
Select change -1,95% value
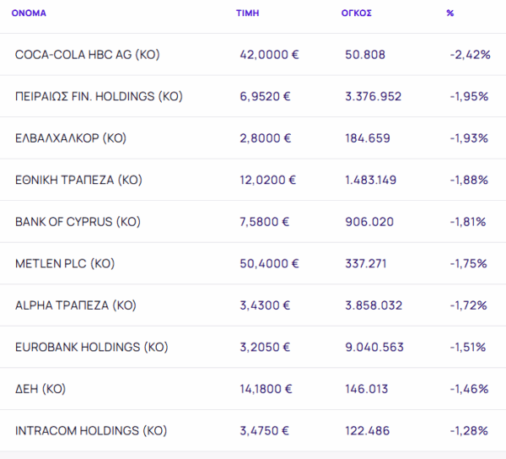pyautogui.click(x=469, y=96)
